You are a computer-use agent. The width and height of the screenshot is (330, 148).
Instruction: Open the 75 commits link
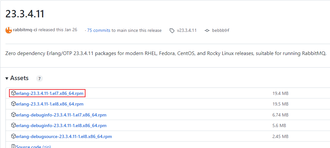coord(98,31)
